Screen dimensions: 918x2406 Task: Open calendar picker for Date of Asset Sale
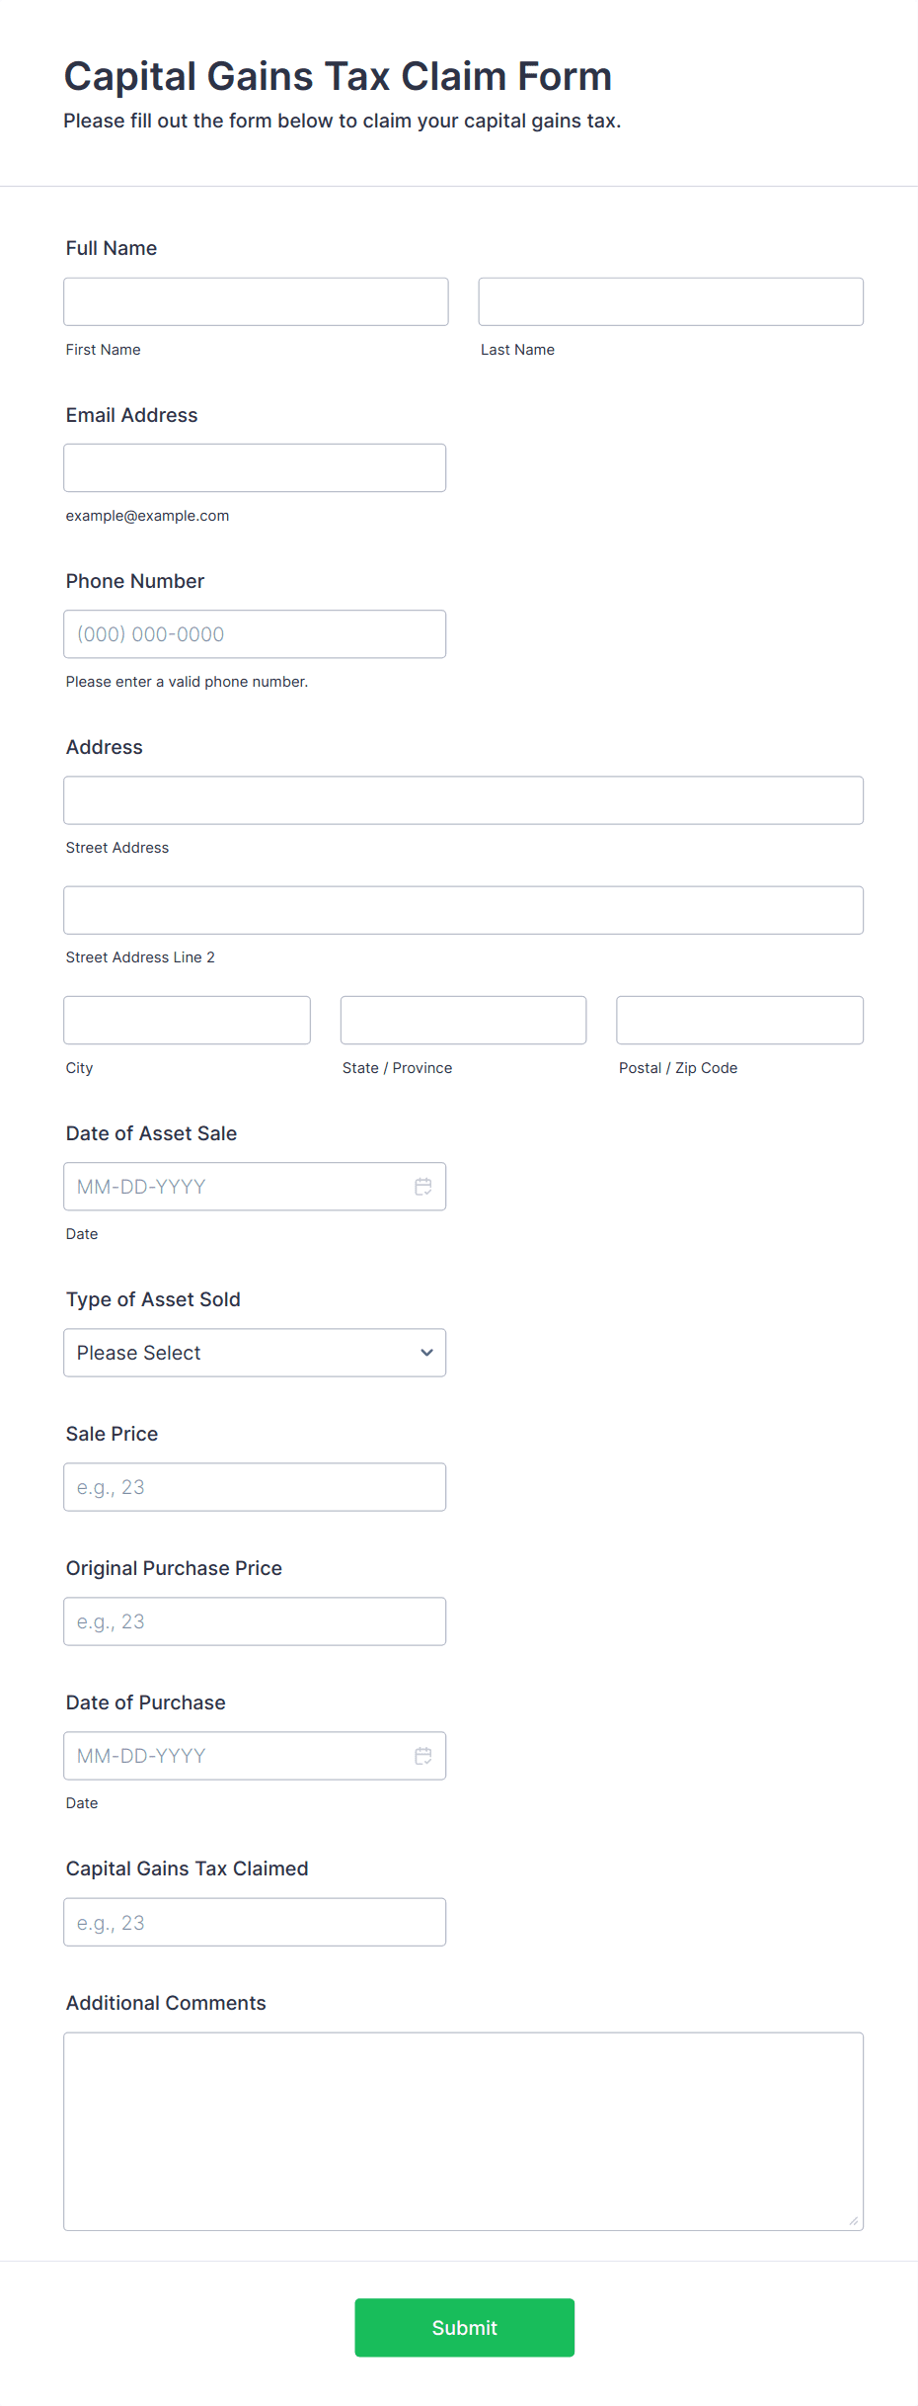[x=422, y=1187]
